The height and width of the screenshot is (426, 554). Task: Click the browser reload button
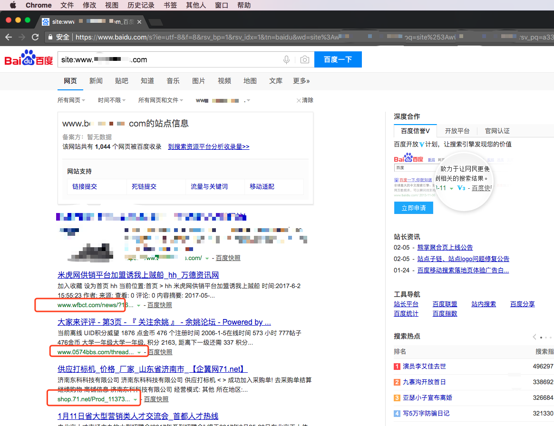point(35,37)
